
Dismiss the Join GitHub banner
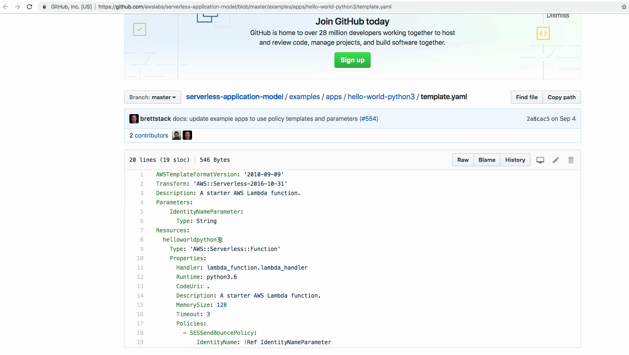click(558, 16)
